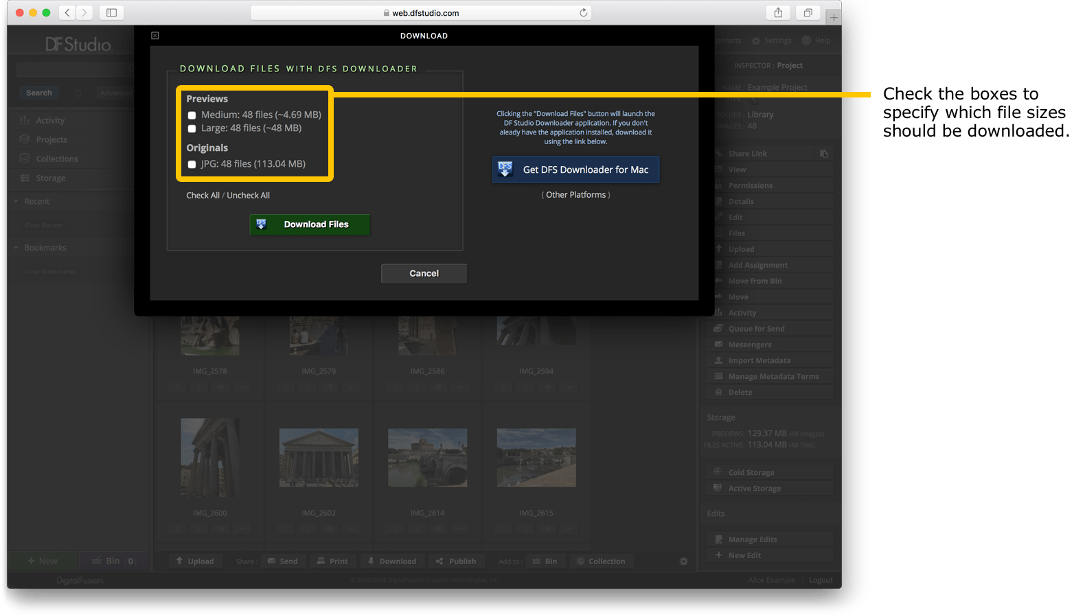Click the DFS logo icon on Get Downloader button

[x=505, y=169]
